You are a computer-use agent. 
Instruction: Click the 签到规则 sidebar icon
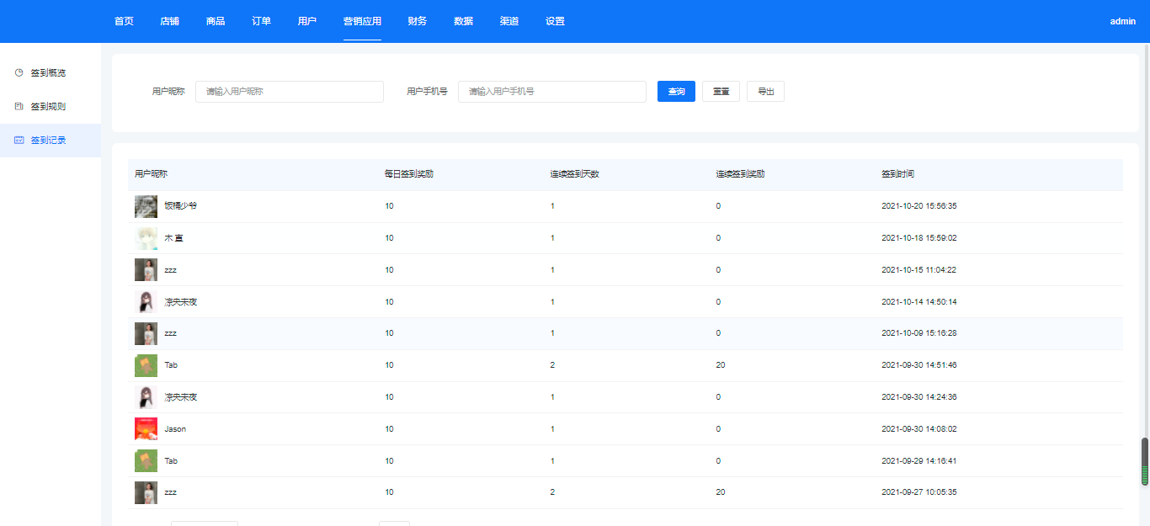(19, 107)
